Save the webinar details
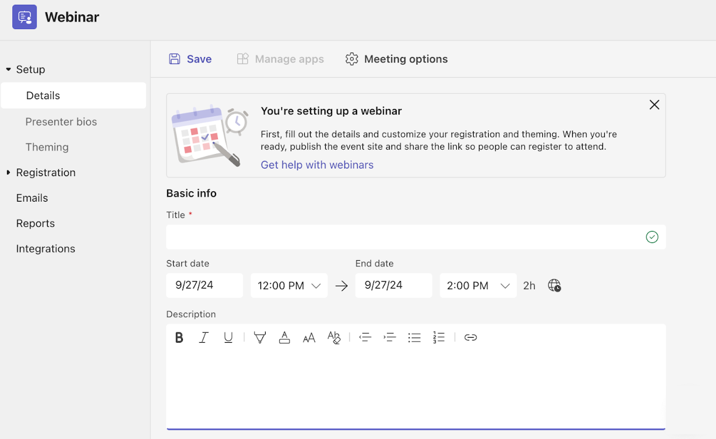The image size is (716, 439). tap(191, 59)
